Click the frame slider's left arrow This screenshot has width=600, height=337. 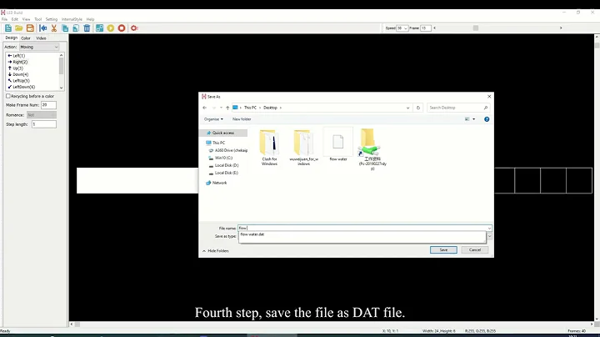pos(435,28)
